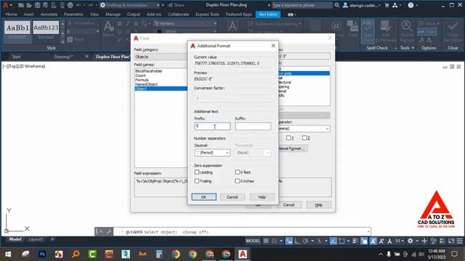The width and height of the screenshot is (465, 261).
Task: Select BlockPlaceholder in Field names list
Action: coord(148,71)
